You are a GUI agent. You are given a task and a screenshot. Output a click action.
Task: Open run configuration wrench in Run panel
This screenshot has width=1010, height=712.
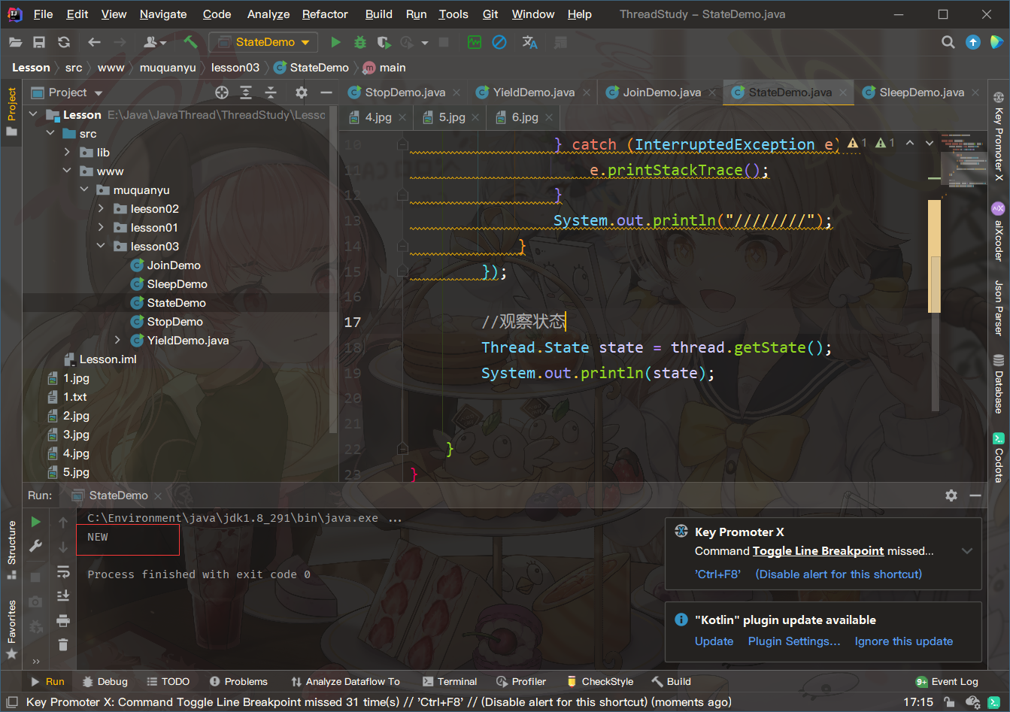(x=35, y=547)
